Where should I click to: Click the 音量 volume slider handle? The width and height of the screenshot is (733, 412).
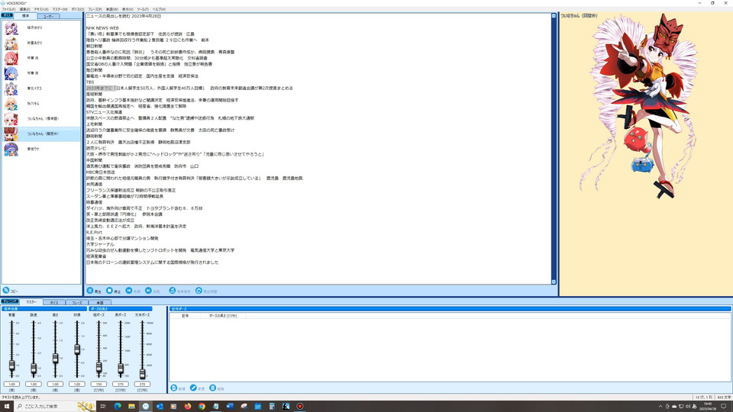coord(11,365)
